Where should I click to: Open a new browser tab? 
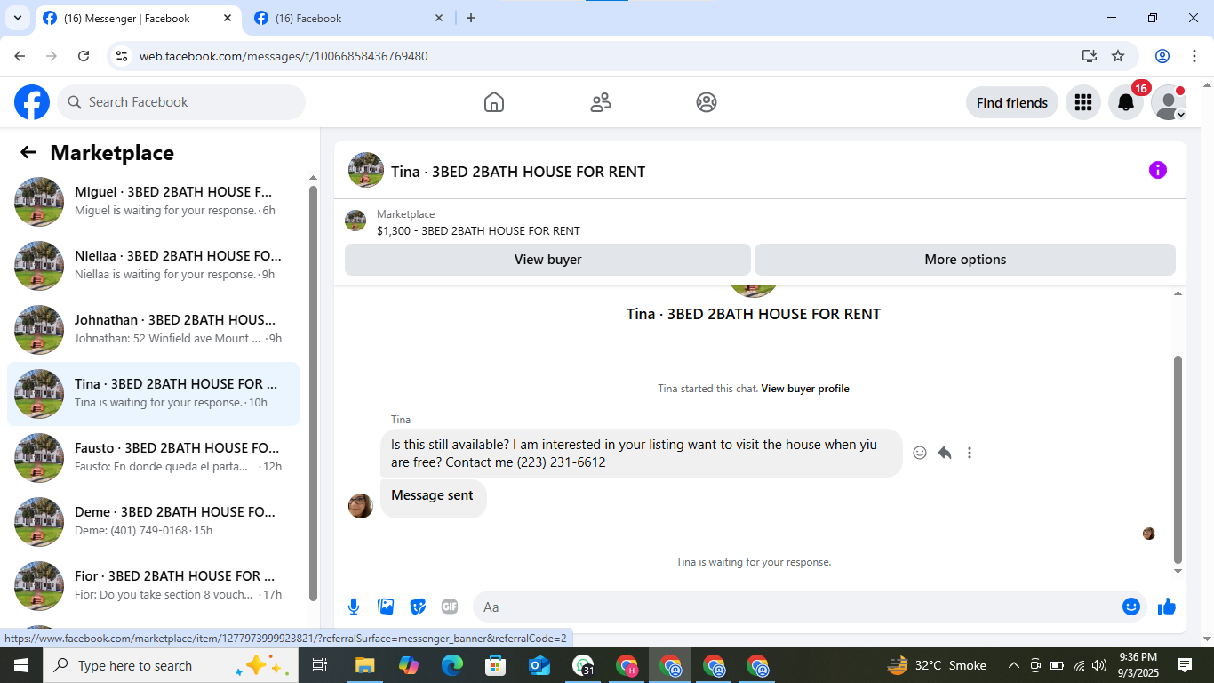tap(471, 18)
